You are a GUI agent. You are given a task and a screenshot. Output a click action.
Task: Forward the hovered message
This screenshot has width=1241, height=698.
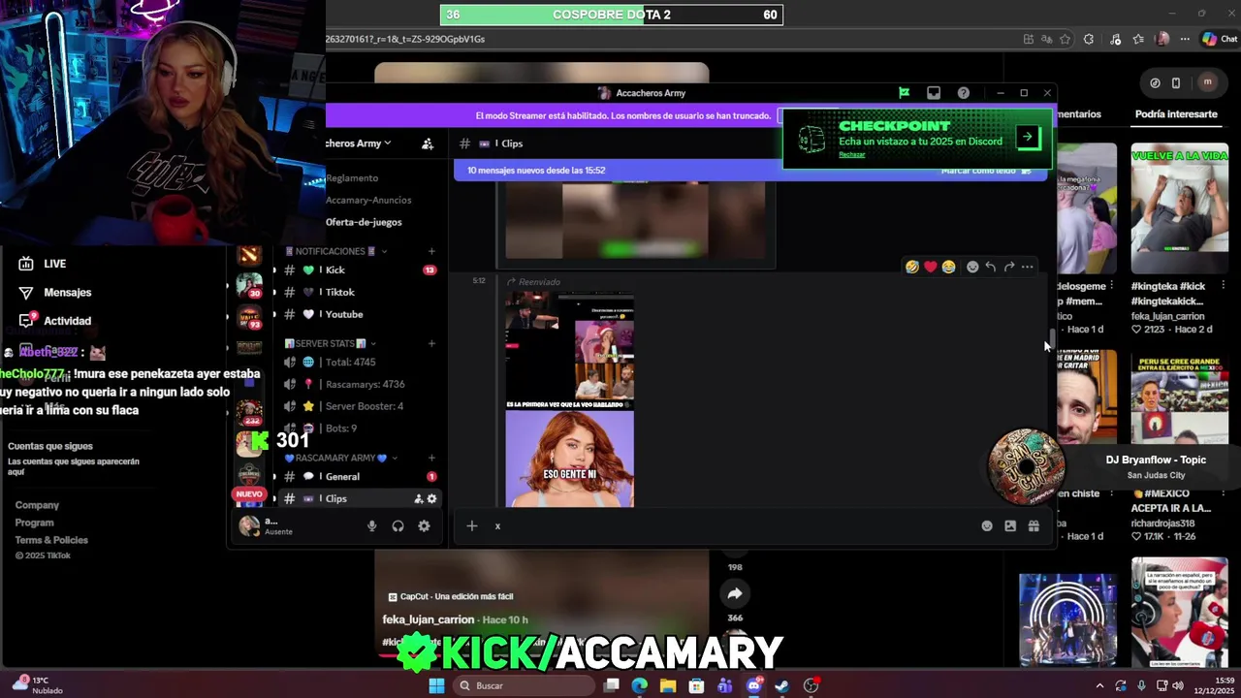pos(1008,267)
